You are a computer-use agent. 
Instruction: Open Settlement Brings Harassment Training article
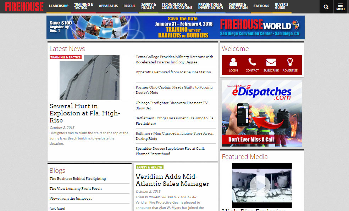pyautogui.click(x=175, y=121)
